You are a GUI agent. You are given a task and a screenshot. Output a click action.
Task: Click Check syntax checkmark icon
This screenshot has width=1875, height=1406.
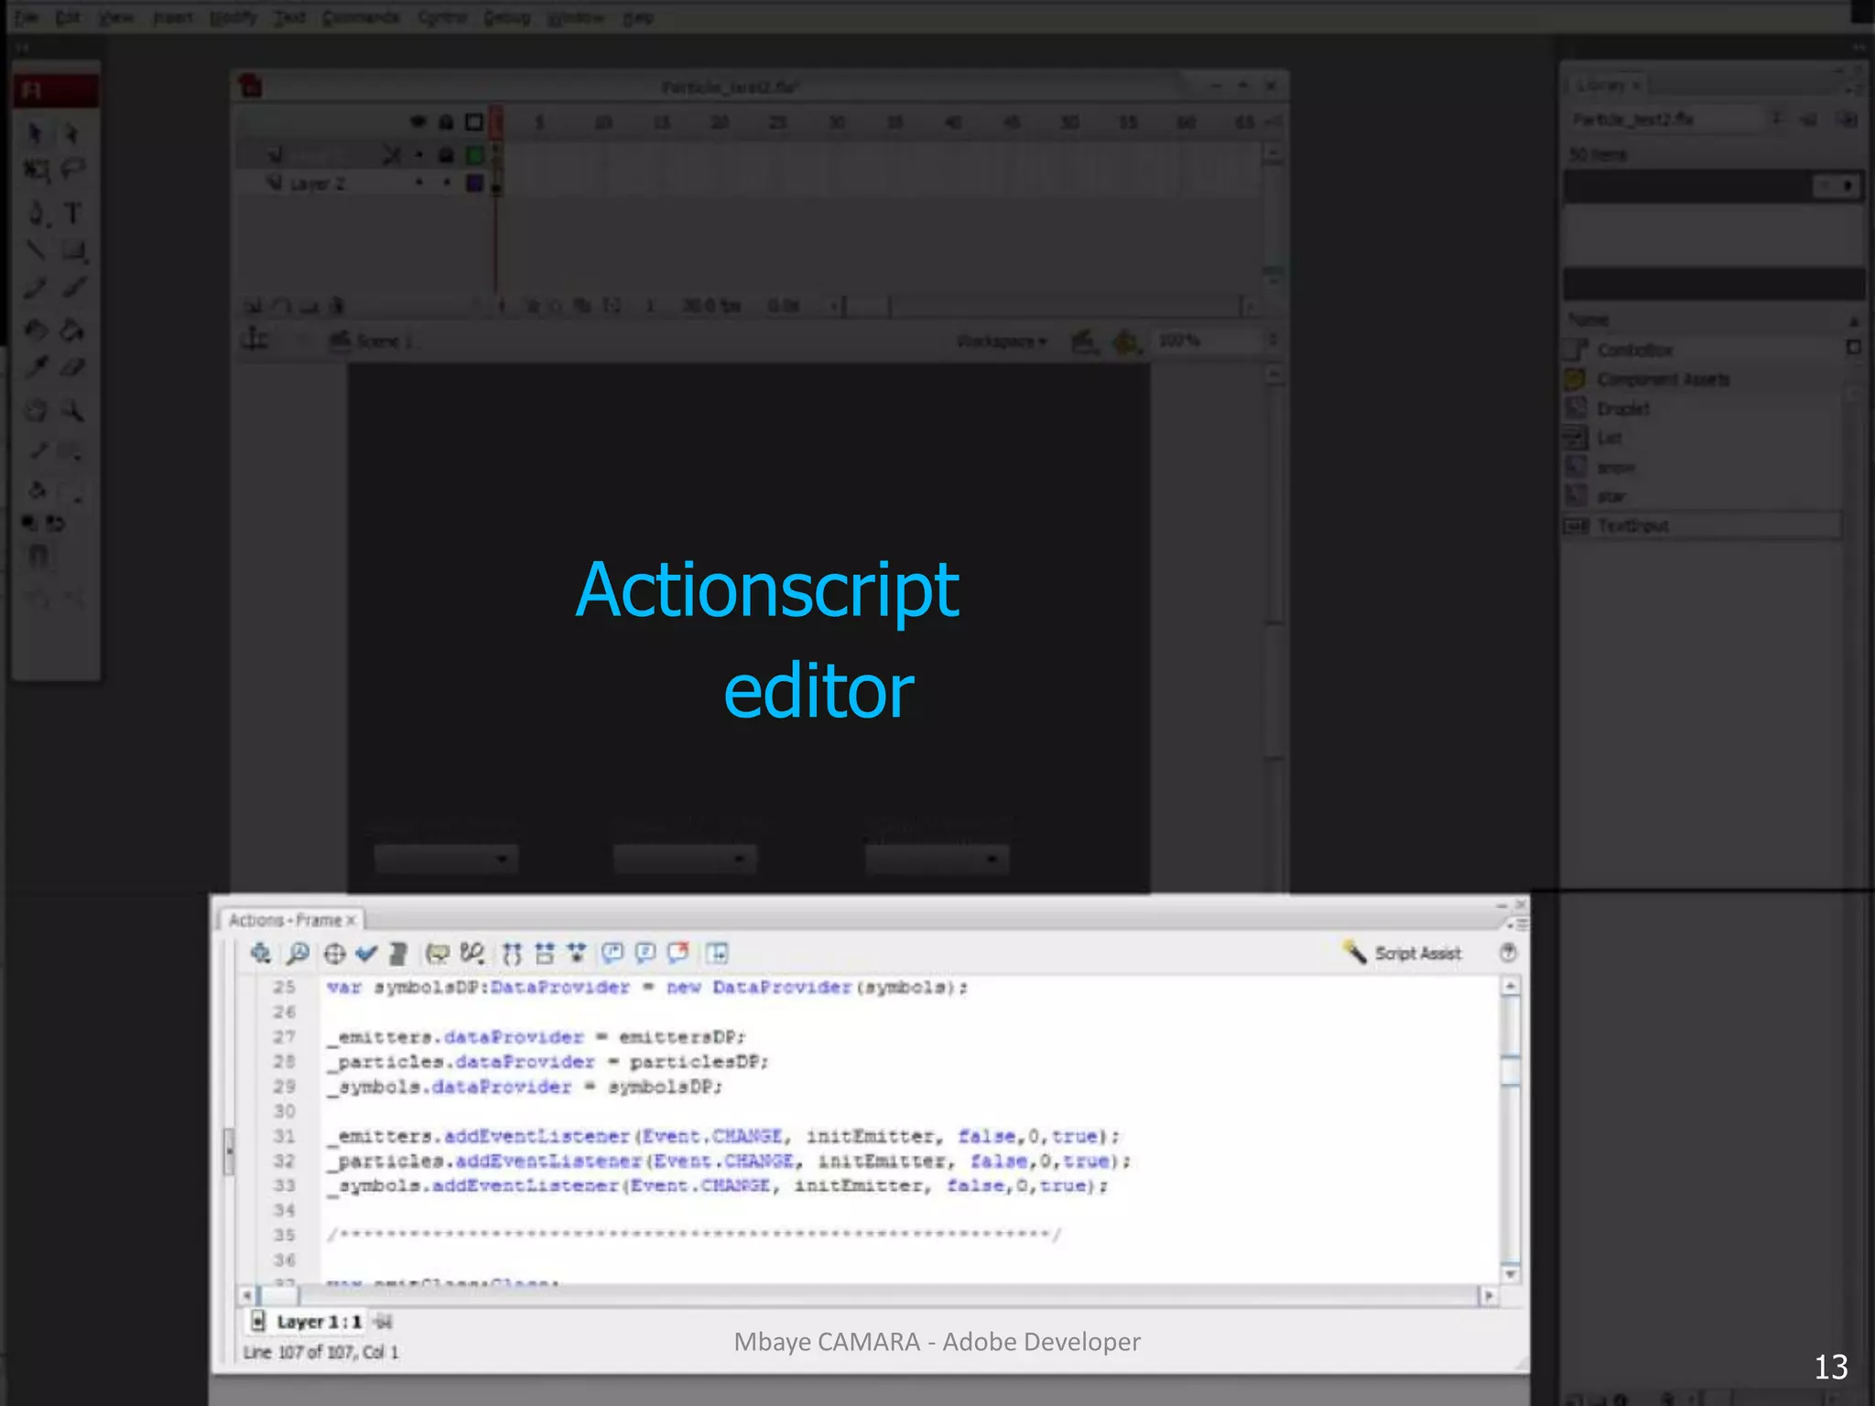(367, 954)
